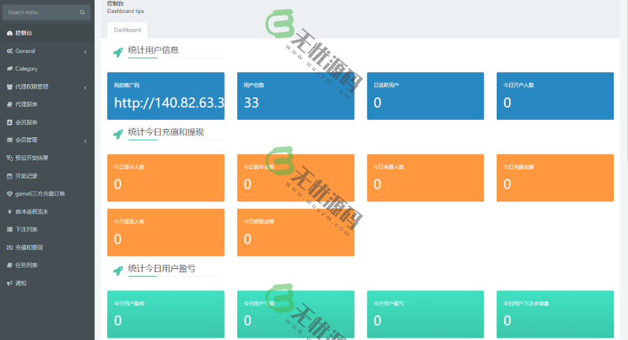This screenshot has height=340, width=628.
Task: Click the 开奖记录 calendar icon
Action: coord(9,176)
